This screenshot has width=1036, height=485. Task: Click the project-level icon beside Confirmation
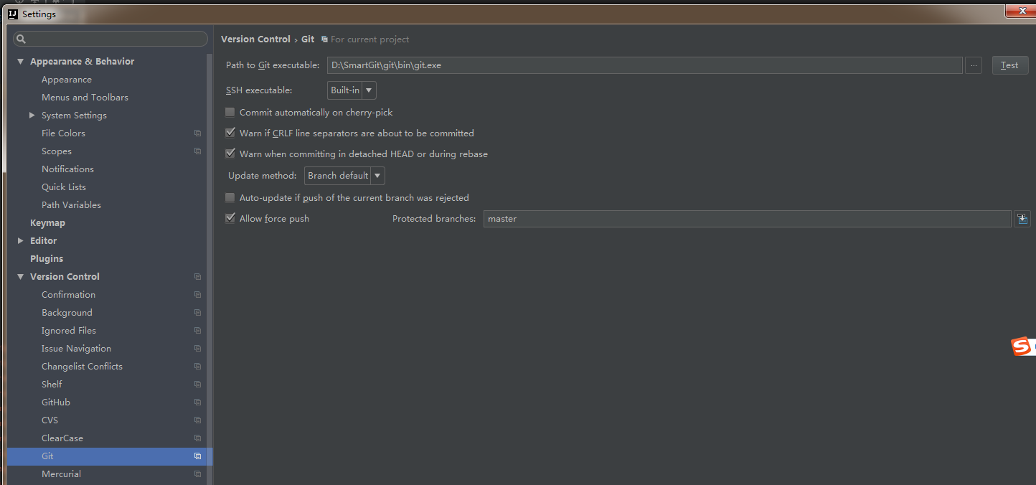click(197, 295)
